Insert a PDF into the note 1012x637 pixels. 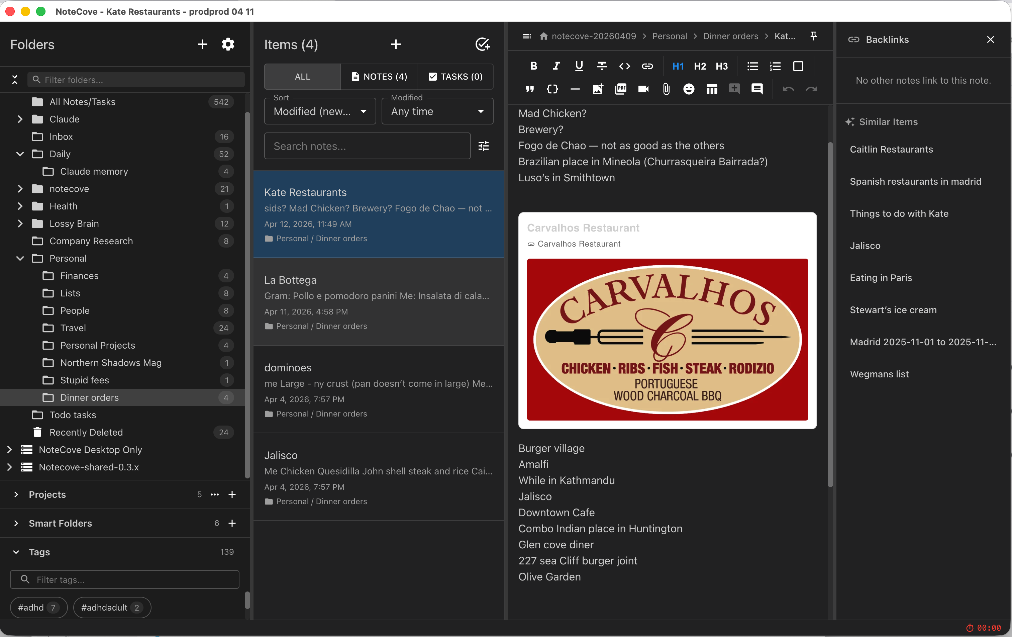click(x=621, y=89)
